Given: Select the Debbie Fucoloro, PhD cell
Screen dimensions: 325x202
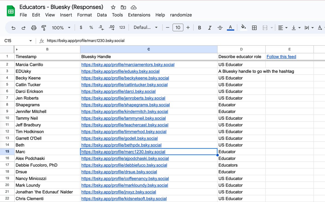Looking at the screenshot, I should click(x=47, y=165).
